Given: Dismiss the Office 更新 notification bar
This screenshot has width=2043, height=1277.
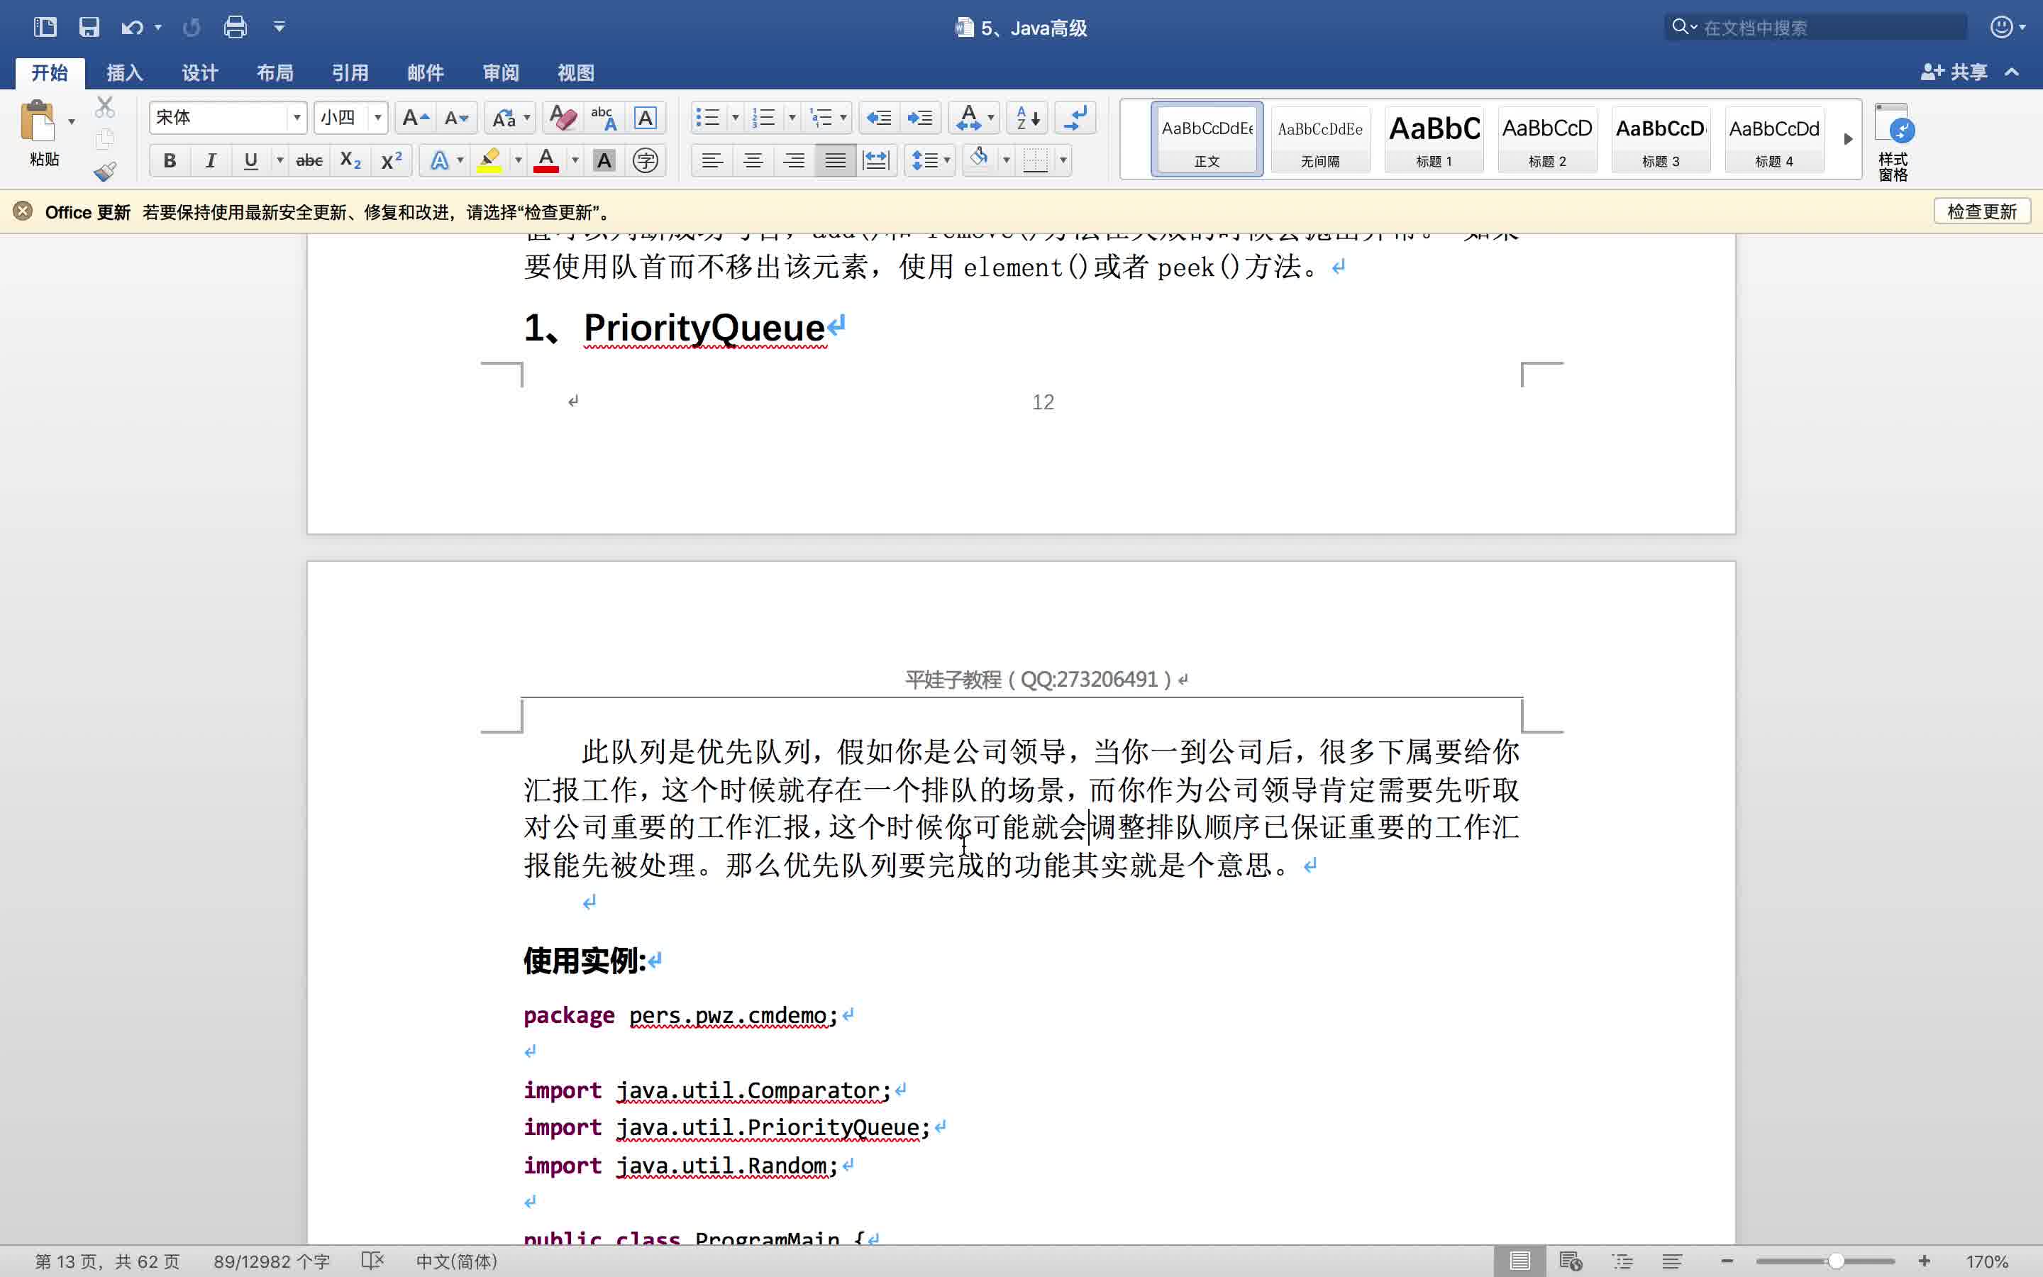Looking at the screenshot, I should pos(23,211).
